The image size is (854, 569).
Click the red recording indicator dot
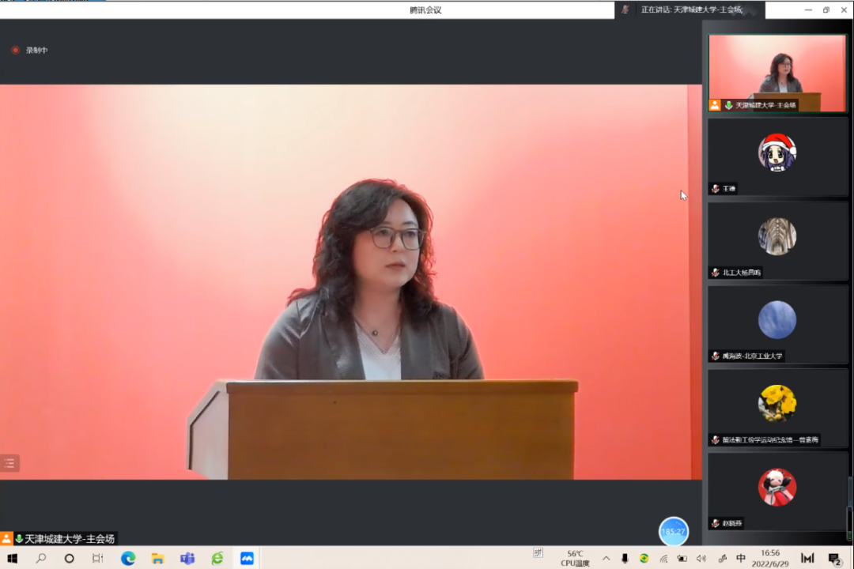tap(15, 51)
